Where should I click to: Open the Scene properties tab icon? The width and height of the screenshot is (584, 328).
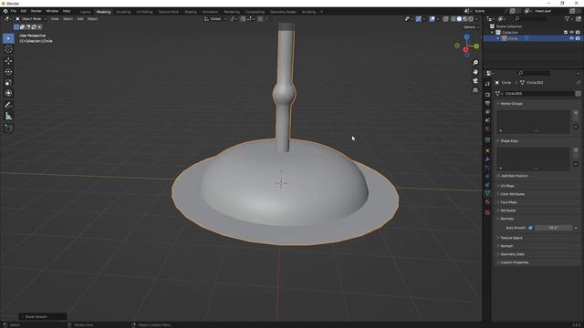pyautogui.click(x=487, y=120)
